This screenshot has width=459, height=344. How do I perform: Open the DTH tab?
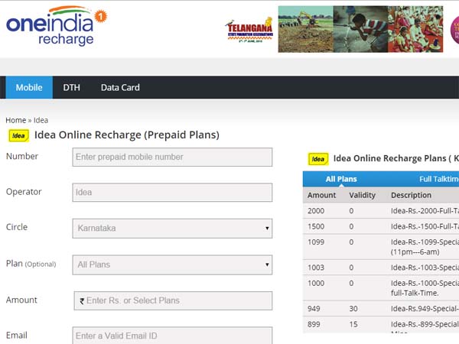(71, 87)
